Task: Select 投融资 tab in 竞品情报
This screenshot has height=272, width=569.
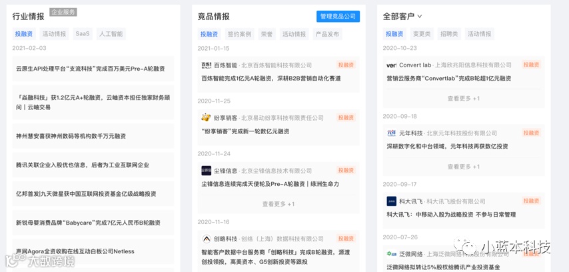Action: 209,34
